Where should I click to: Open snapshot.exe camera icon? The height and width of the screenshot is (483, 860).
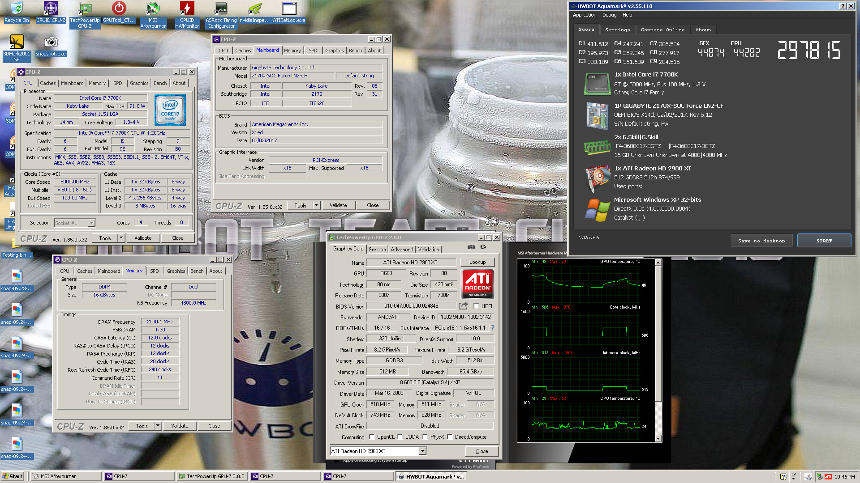tap(51, 46)
